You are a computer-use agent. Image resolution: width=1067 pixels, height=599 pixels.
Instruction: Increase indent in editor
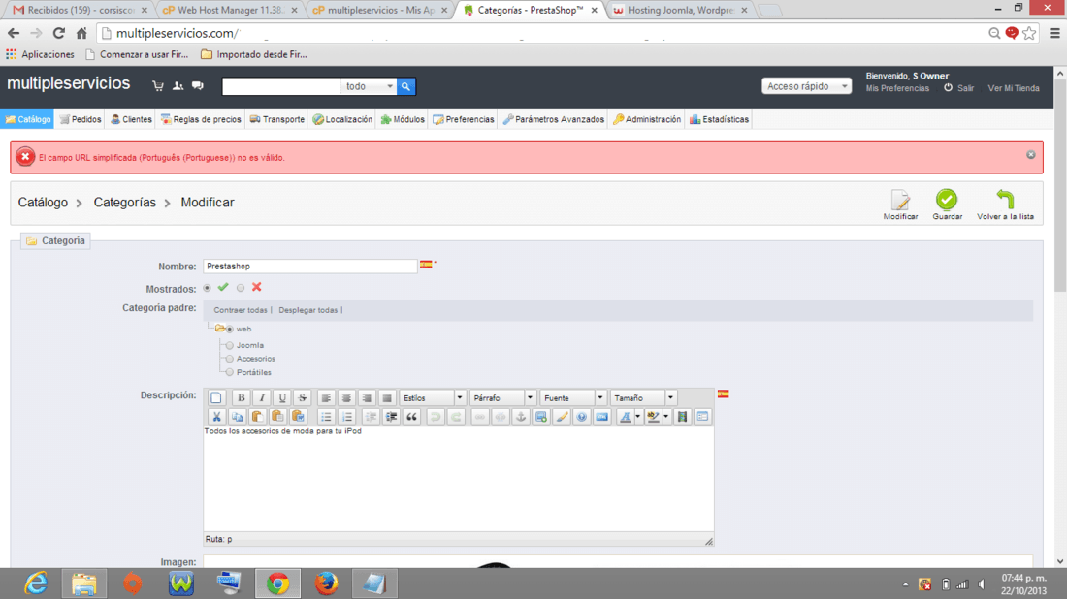391,417
